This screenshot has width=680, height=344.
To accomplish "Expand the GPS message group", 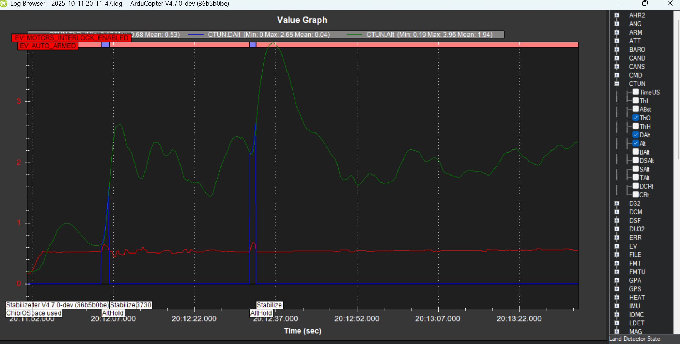I will (x=617, y=289).
